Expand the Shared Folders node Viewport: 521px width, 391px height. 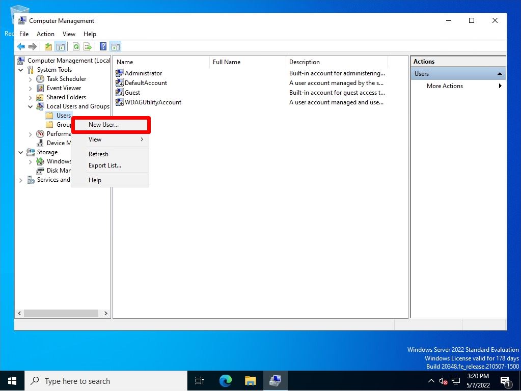tap(30, 98)
